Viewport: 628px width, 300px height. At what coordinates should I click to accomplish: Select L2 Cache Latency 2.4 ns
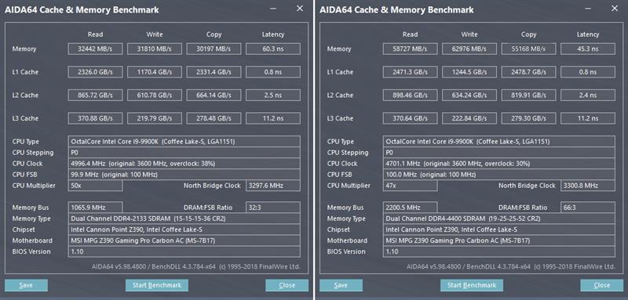point(587,95)
